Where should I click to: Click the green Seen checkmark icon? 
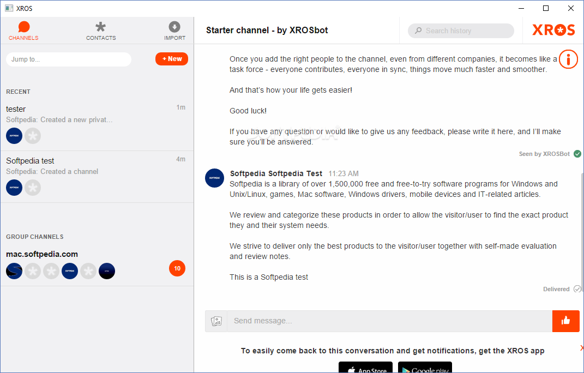[577, 154]
